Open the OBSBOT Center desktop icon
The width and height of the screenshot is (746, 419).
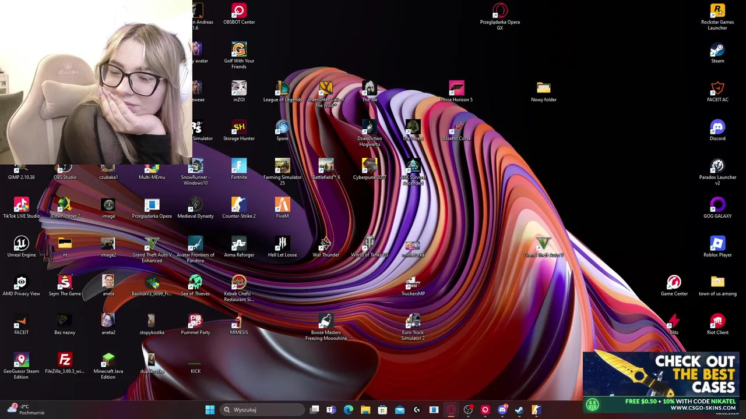click(239, 15)
